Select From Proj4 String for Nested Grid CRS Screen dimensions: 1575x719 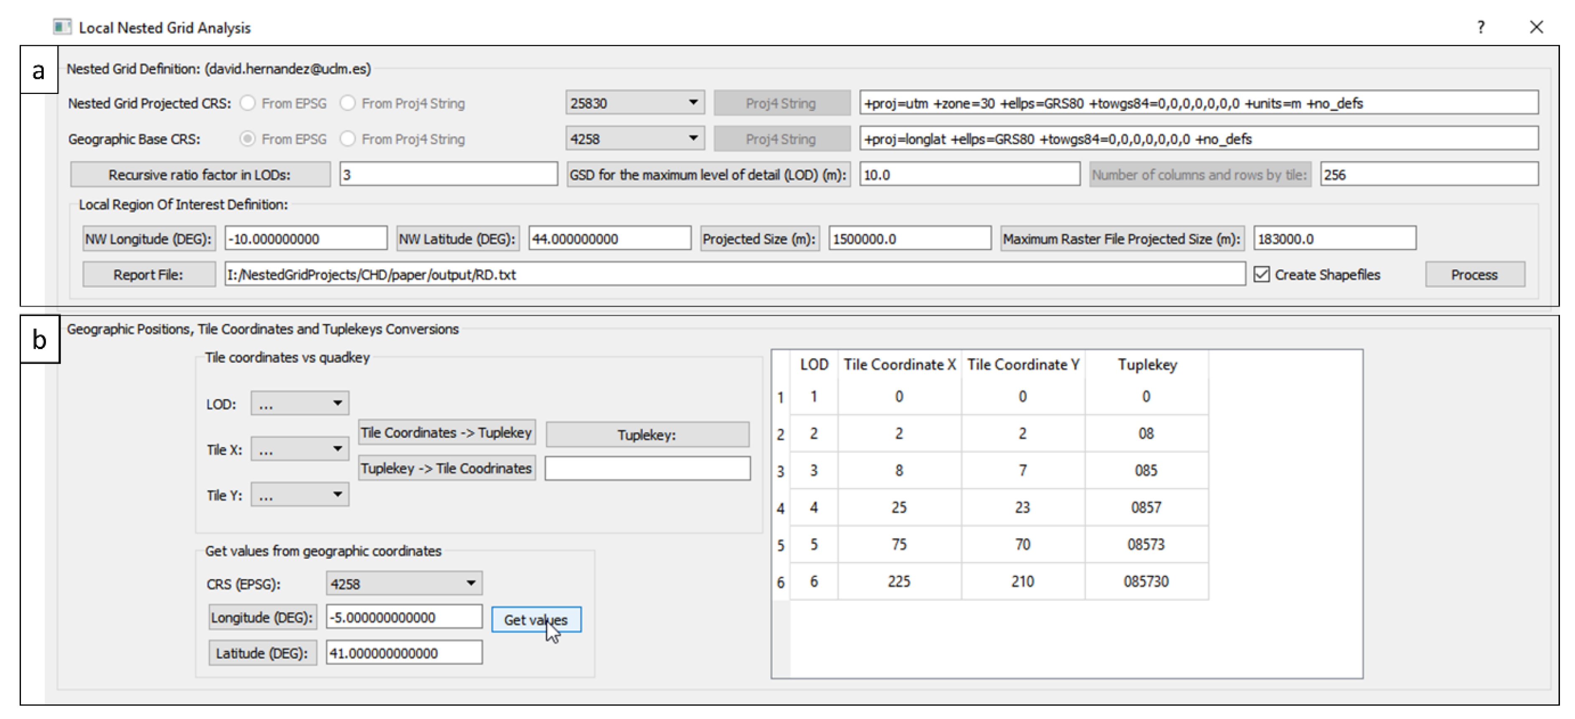coord(348,103)
